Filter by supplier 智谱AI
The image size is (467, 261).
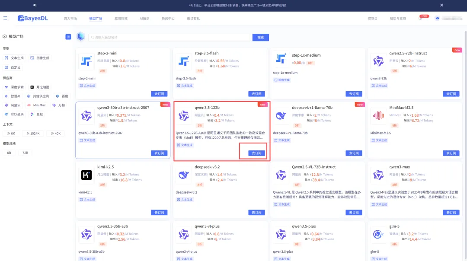tap(12, 96)
